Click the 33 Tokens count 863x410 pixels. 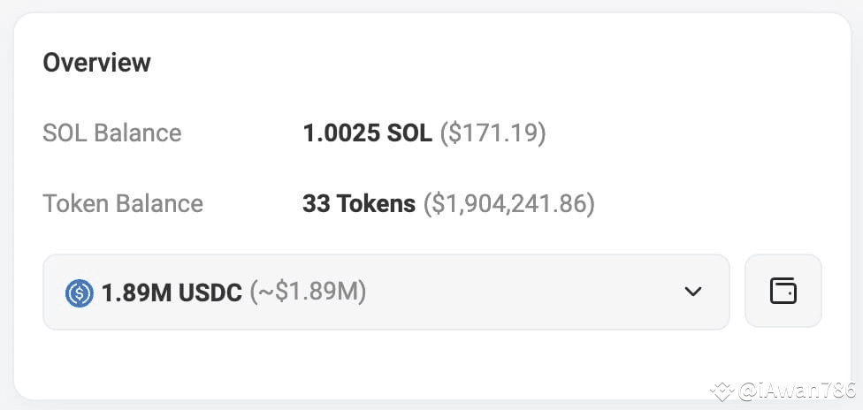(359, 203)
